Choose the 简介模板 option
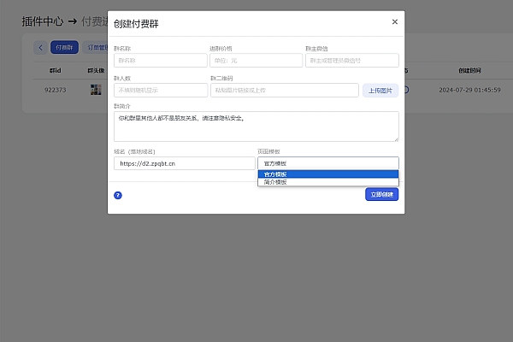This screenshot has width=513, height=342. point(328,182)
